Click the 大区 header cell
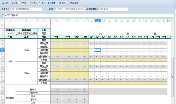Viewport: 176px width, 104px height. click(x=44, y=30)
